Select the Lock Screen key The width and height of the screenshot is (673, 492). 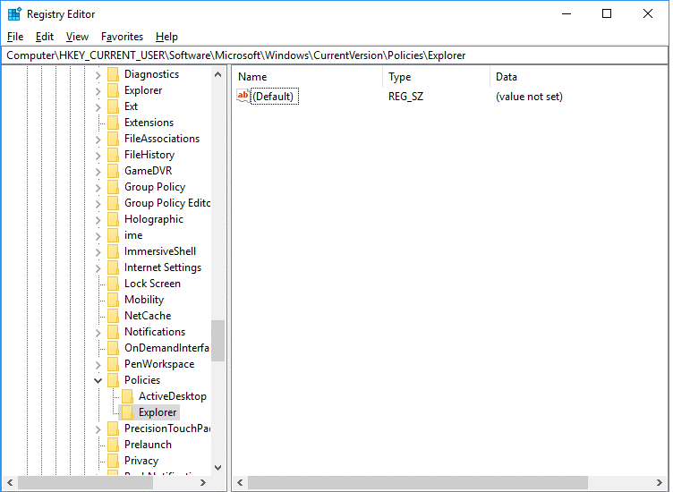tap(152, 284)
